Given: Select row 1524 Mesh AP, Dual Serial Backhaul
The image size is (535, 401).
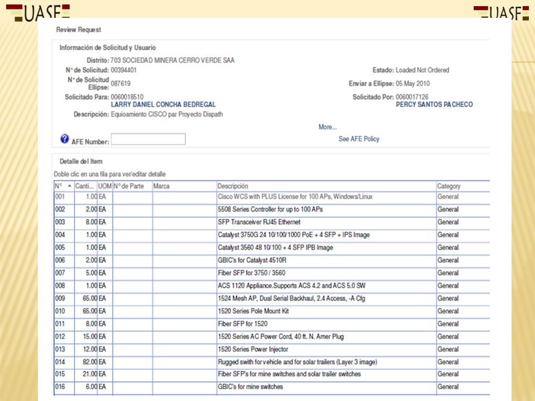Looking at the screenshot, I should point(272,299).
